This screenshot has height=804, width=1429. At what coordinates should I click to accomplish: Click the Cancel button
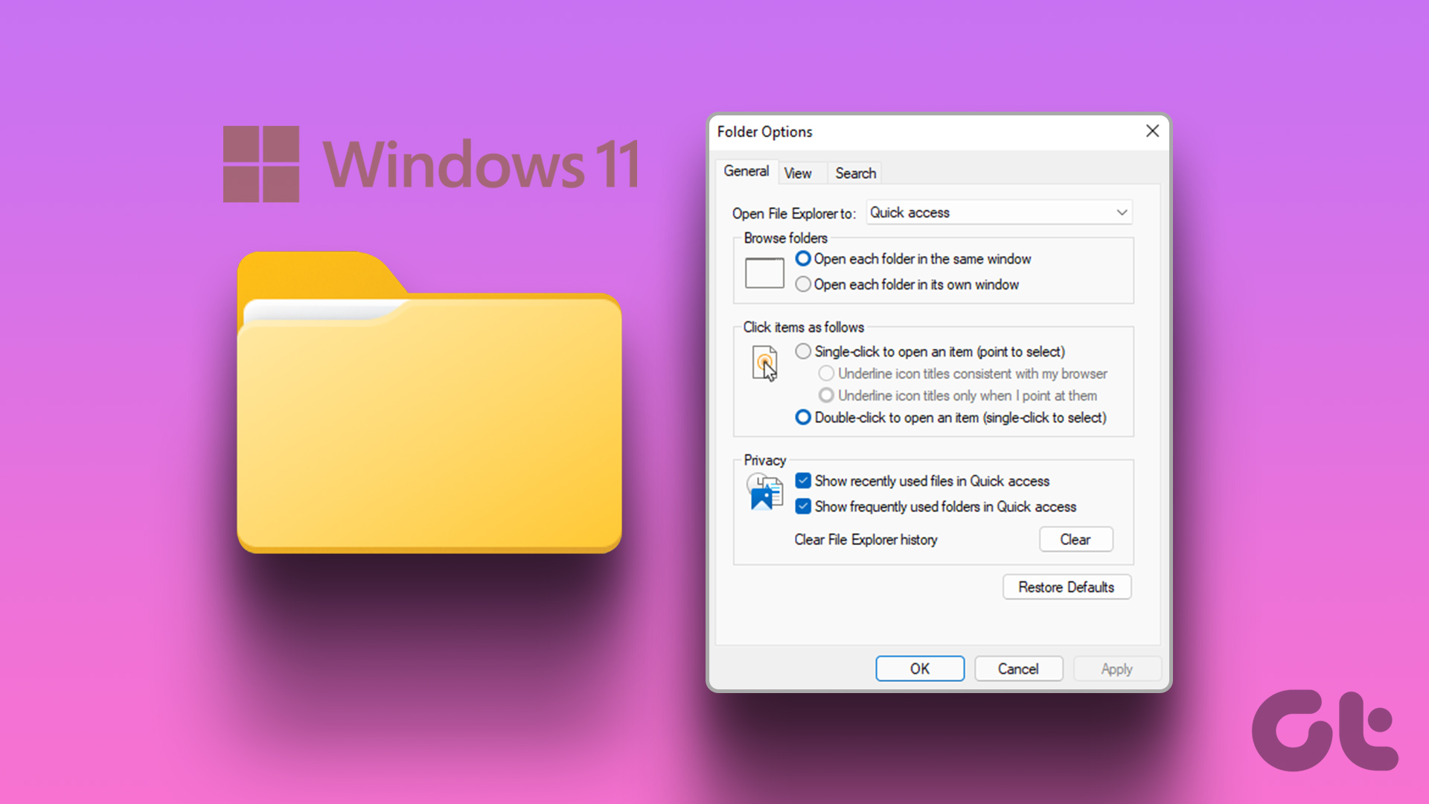coord(1018,669)
